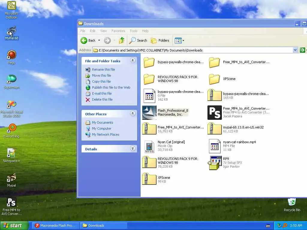
Task: Select the XPScene folder
Action: click(x=222, y=79)
